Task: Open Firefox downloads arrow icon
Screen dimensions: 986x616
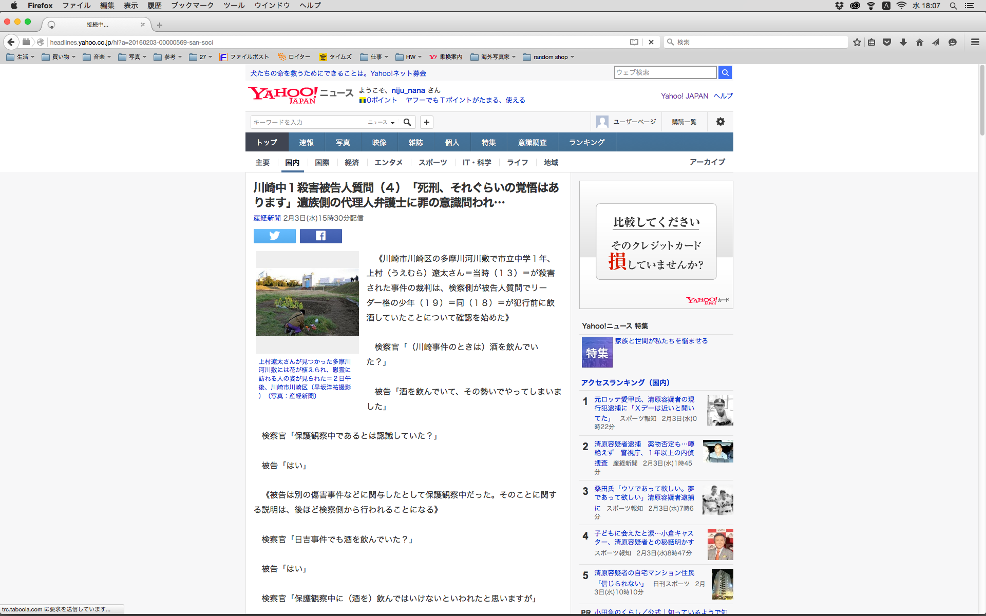Action: [x=903, y=42]
